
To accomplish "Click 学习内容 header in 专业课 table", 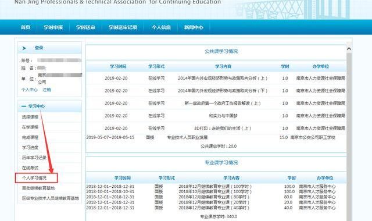I will coord(231,178).
